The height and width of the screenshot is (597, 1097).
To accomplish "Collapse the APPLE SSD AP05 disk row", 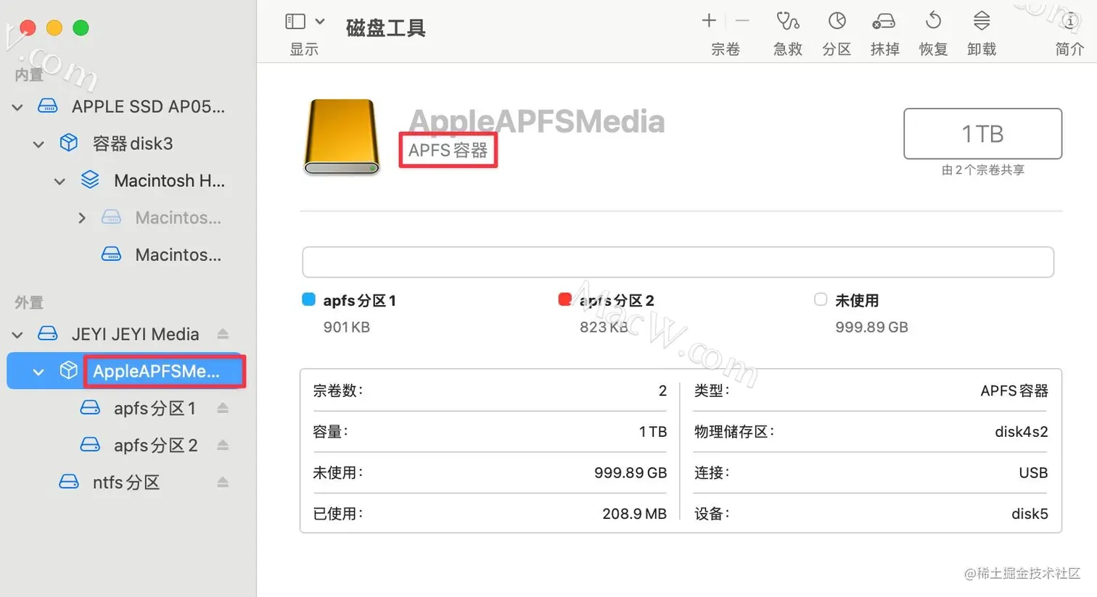I will click(x=17, y=107).
